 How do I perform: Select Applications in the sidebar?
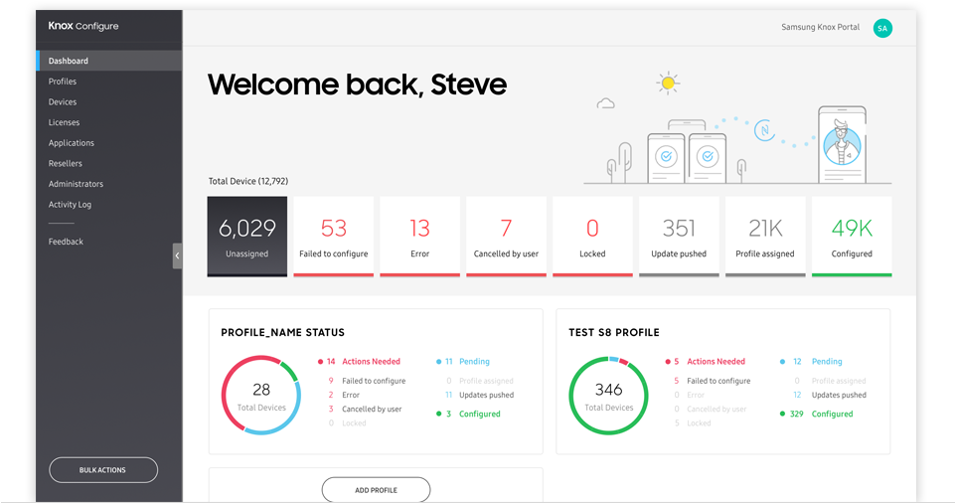[72, 143]
